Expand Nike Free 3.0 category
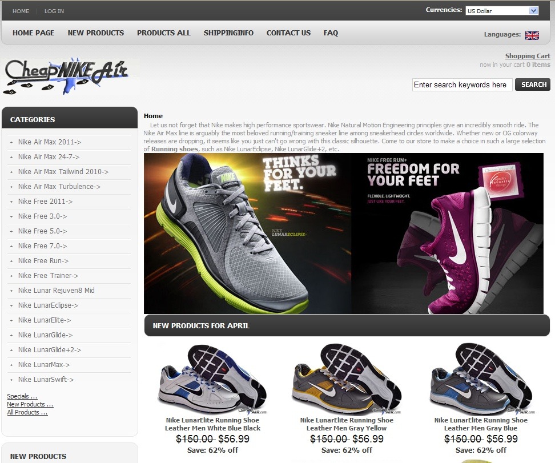The image size is (555, 463). tap(42, 216)
